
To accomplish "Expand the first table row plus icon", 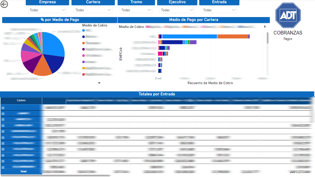I will click(3, 108).
